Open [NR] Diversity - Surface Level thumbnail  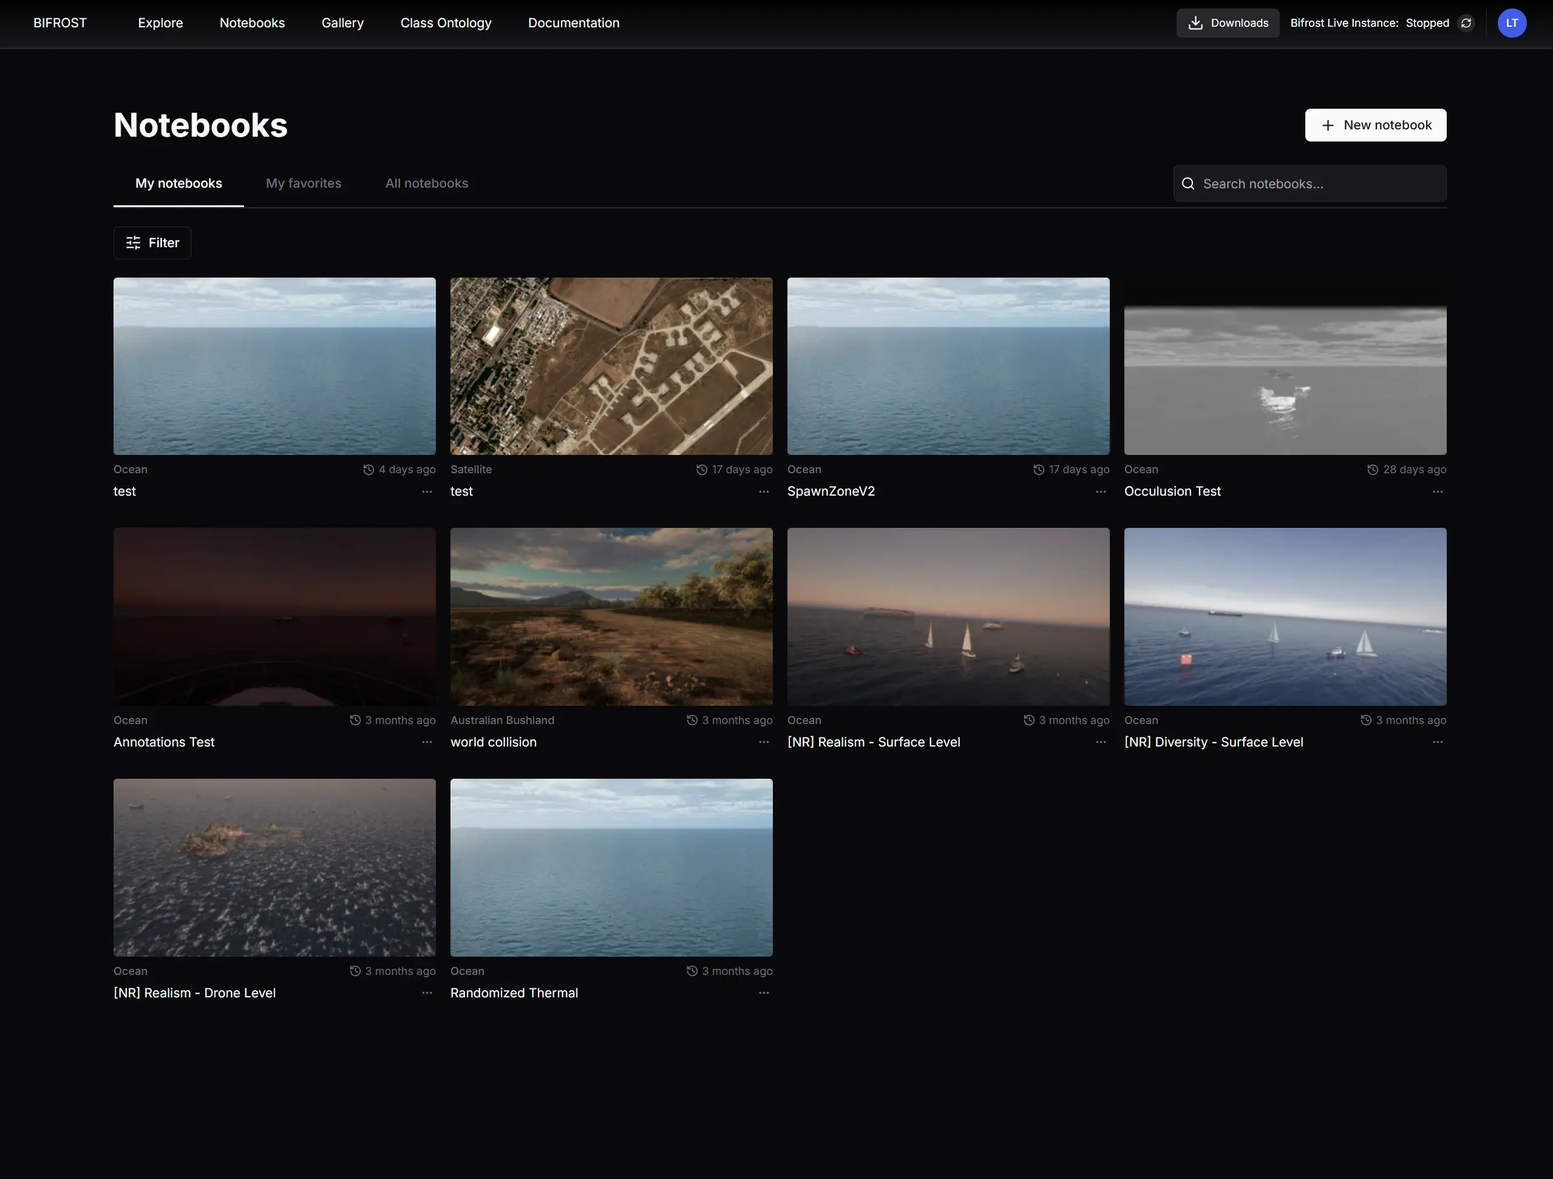coord(1285,617)
